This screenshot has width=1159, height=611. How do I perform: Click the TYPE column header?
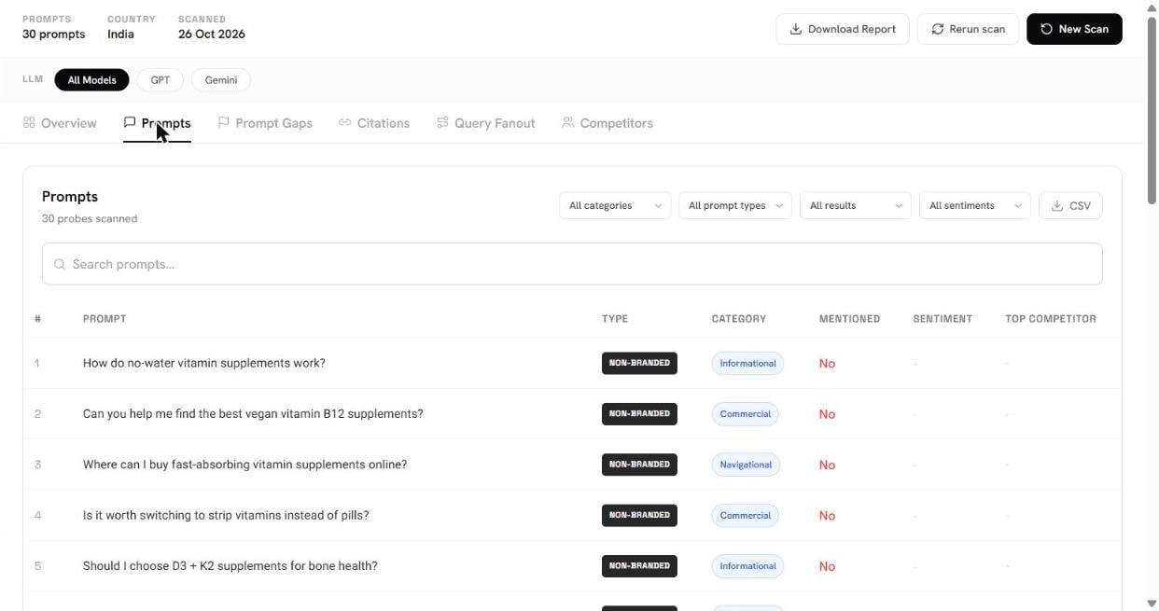615,319
